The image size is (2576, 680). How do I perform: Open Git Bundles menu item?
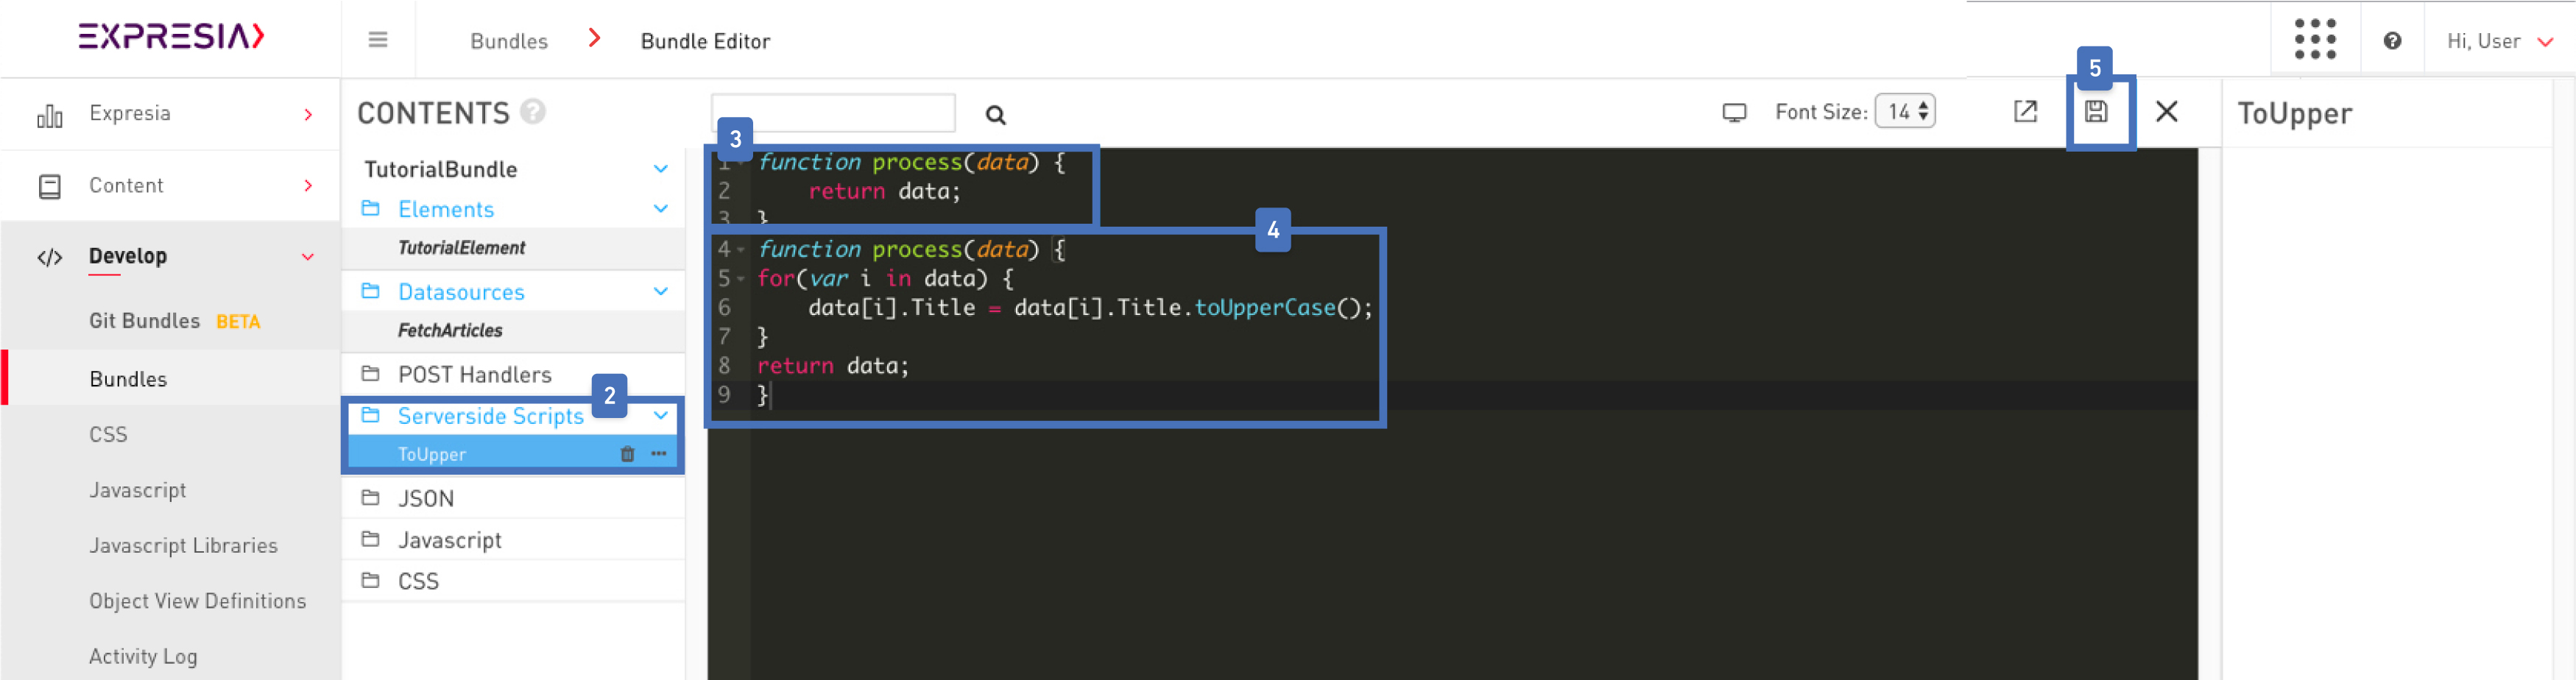pos(145,321)
